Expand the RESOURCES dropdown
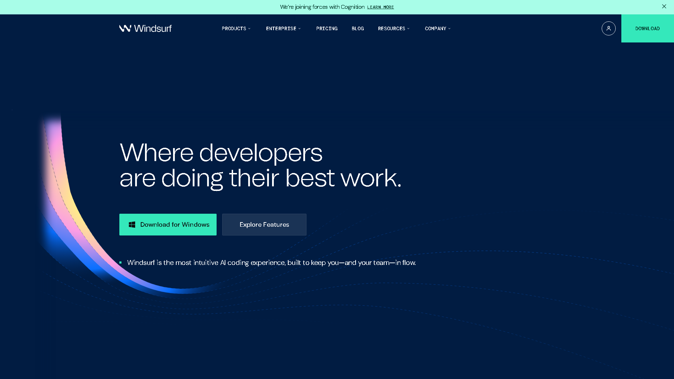The image size is (674, 379). click(394, 28)
